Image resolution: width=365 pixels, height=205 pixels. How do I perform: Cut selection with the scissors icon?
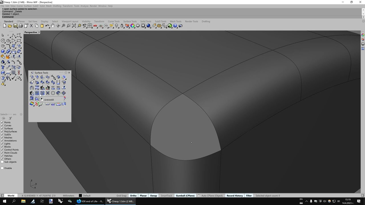31,26
